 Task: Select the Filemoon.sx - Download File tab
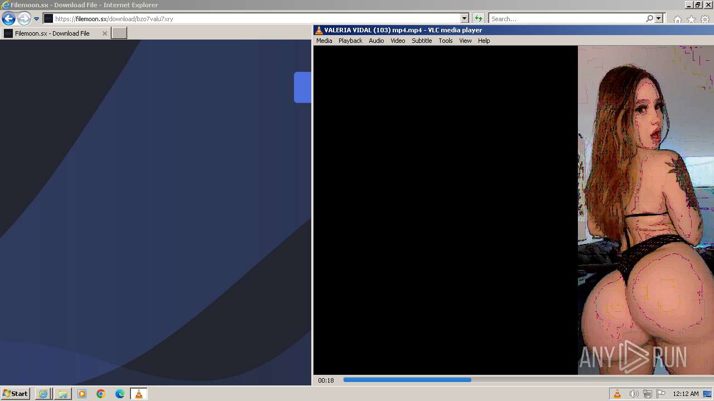click(55, 33)
